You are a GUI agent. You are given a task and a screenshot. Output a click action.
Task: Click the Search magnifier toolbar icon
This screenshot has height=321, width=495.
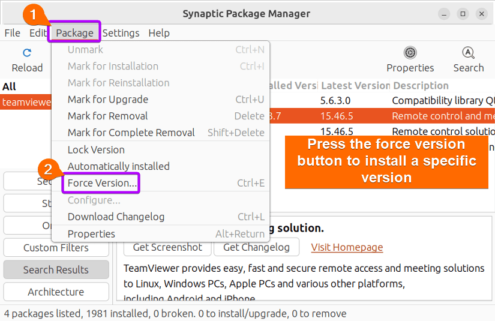point(468,53)
